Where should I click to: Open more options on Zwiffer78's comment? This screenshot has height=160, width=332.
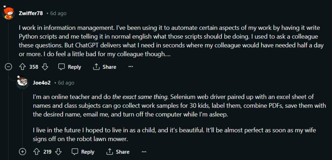coord(131,67)
